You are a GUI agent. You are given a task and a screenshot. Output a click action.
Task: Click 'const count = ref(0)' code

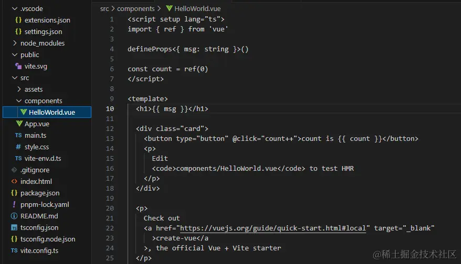(x=167, y=69)
